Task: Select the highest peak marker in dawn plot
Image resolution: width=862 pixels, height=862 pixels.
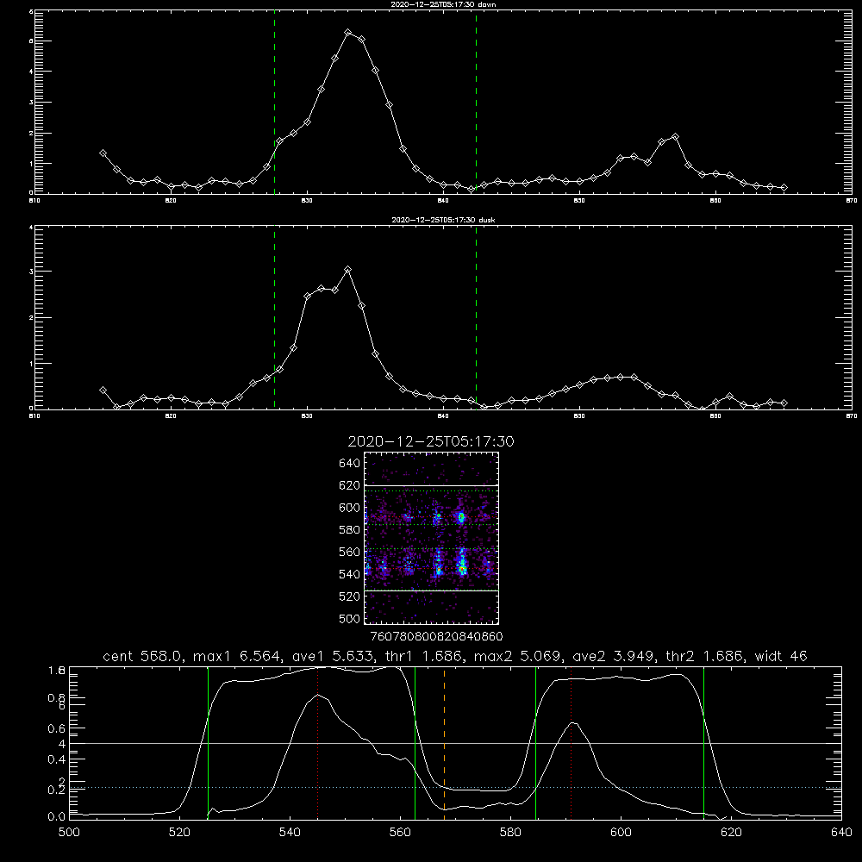Action: coord(348,33)
